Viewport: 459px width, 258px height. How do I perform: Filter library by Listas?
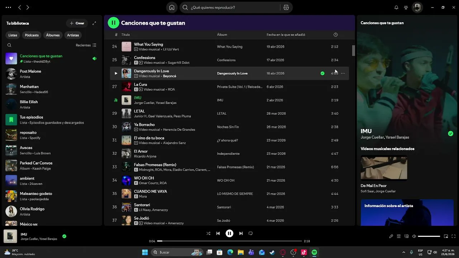(x=13, y=35)
